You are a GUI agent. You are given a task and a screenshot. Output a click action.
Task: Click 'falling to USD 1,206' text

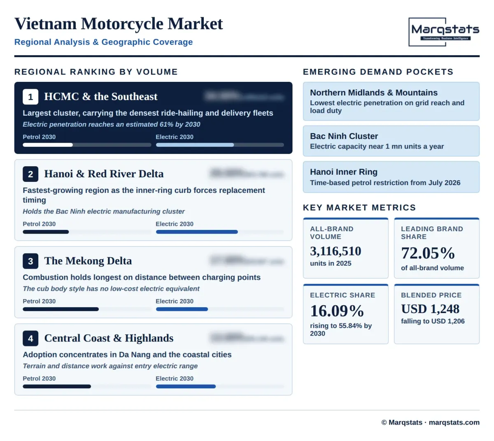point(433,321)
